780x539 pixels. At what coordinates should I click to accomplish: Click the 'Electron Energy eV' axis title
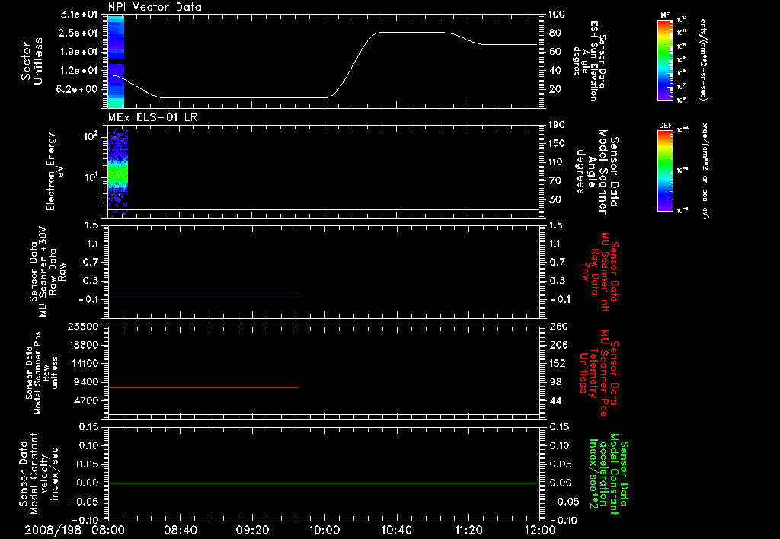54,171
